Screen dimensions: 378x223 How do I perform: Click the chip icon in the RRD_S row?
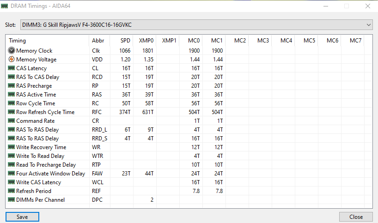click(12, 138)
